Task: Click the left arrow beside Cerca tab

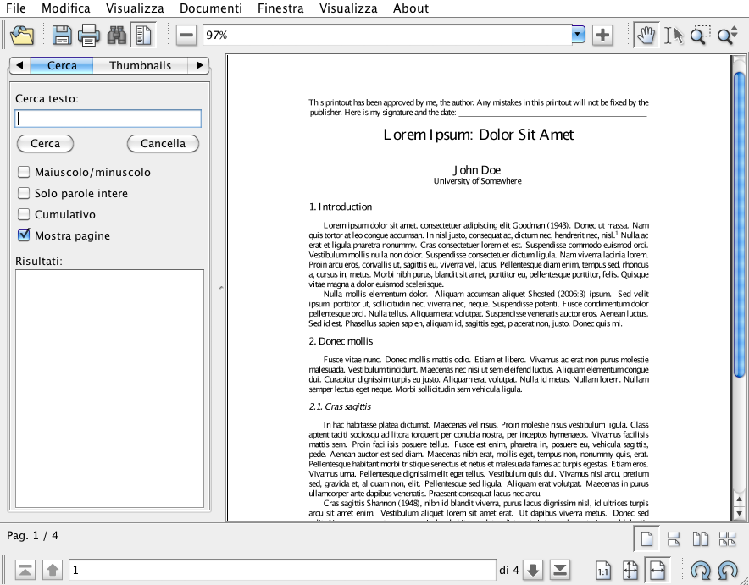Action: pyautogui.click(x=19, y=65)
